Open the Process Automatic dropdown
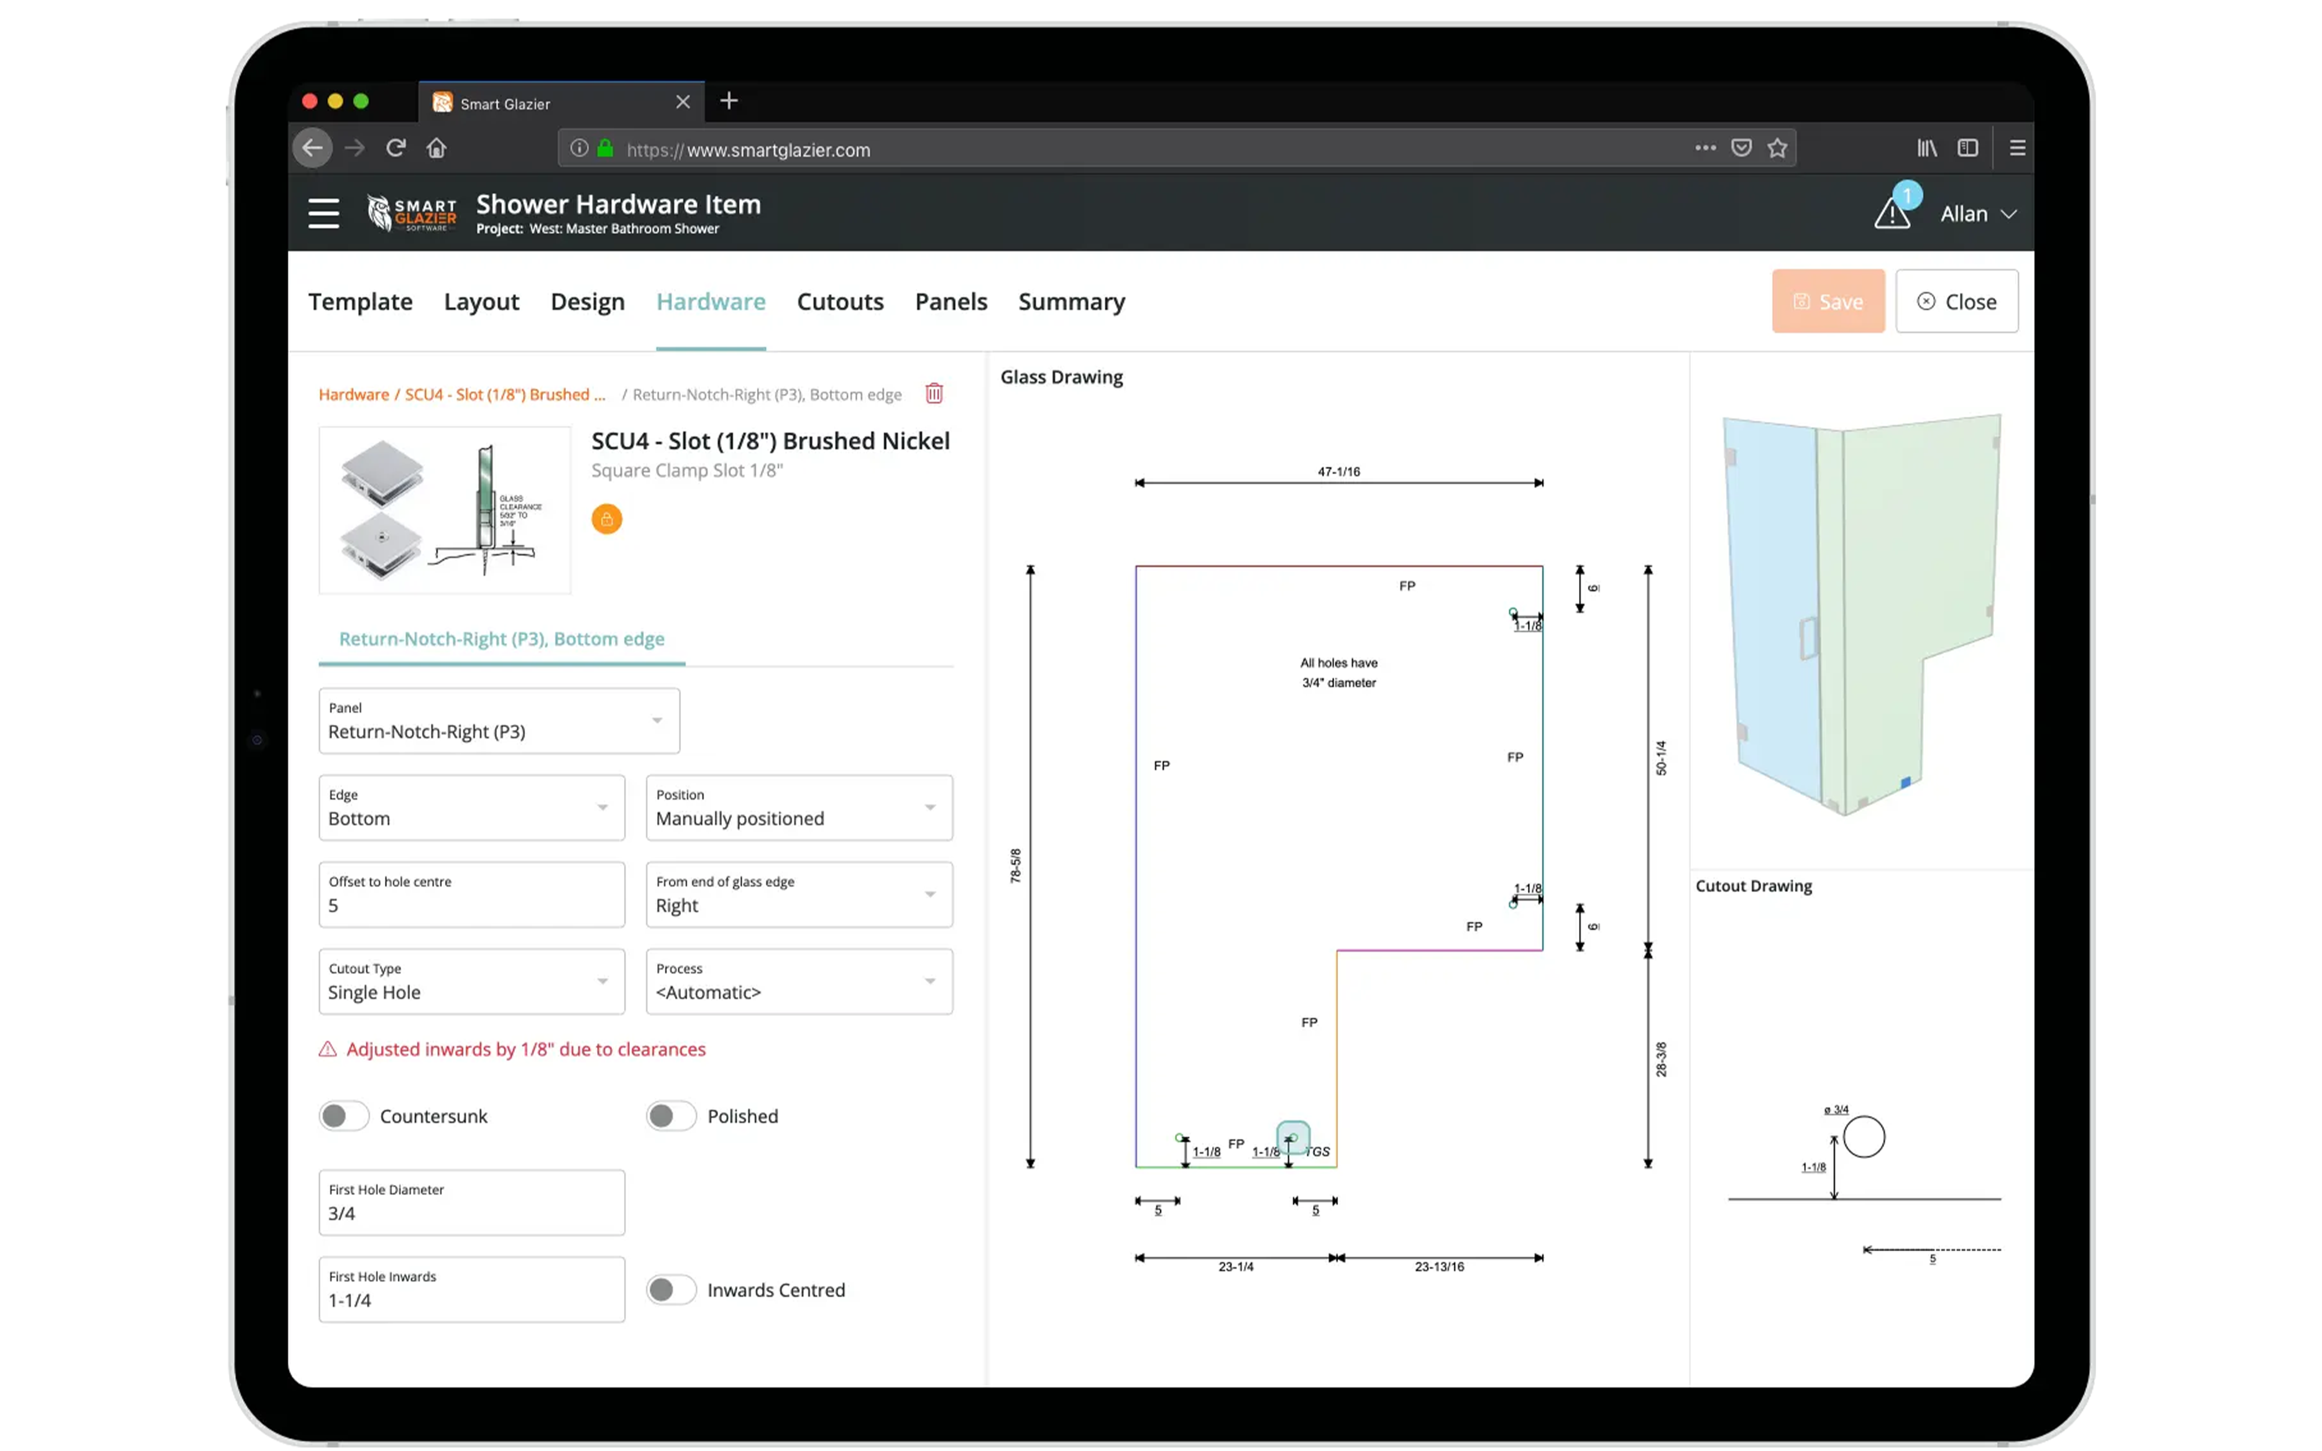This screenshot has width=2322, height=1451. coord(798,981)
